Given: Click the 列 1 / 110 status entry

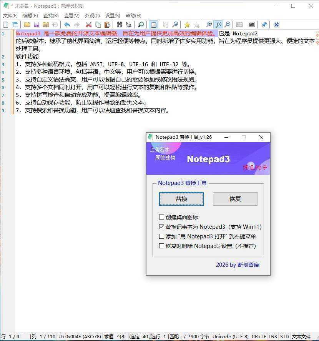Looking at the screenshot, I should (x=43, y=336).
